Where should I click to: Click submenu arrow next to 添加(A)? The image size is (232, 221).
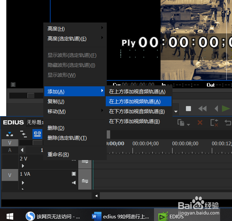[x=102, y=91]
